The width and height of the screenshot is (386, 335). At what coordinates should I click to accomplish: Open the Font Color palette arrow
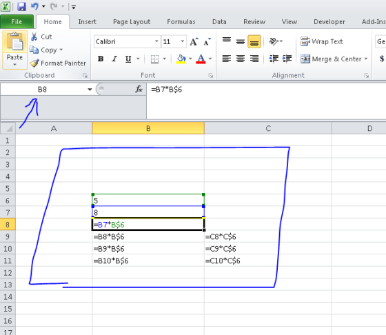210,59
